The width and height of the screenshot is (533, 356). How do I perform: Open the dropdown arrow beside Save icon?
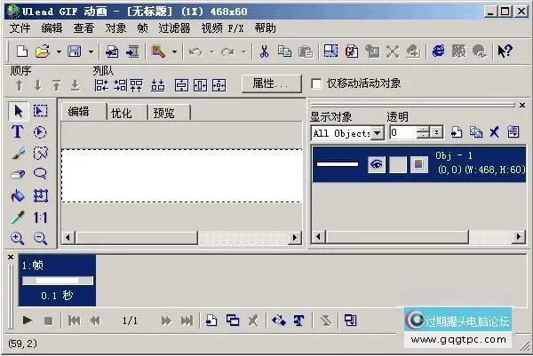click(91, 51)
